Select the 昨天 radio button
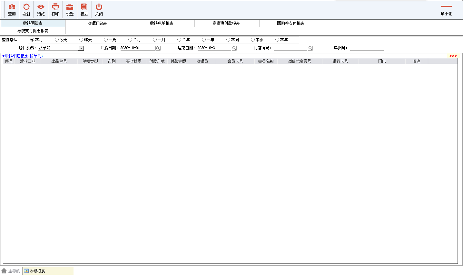The image size is (463, 276). (81, 40)
